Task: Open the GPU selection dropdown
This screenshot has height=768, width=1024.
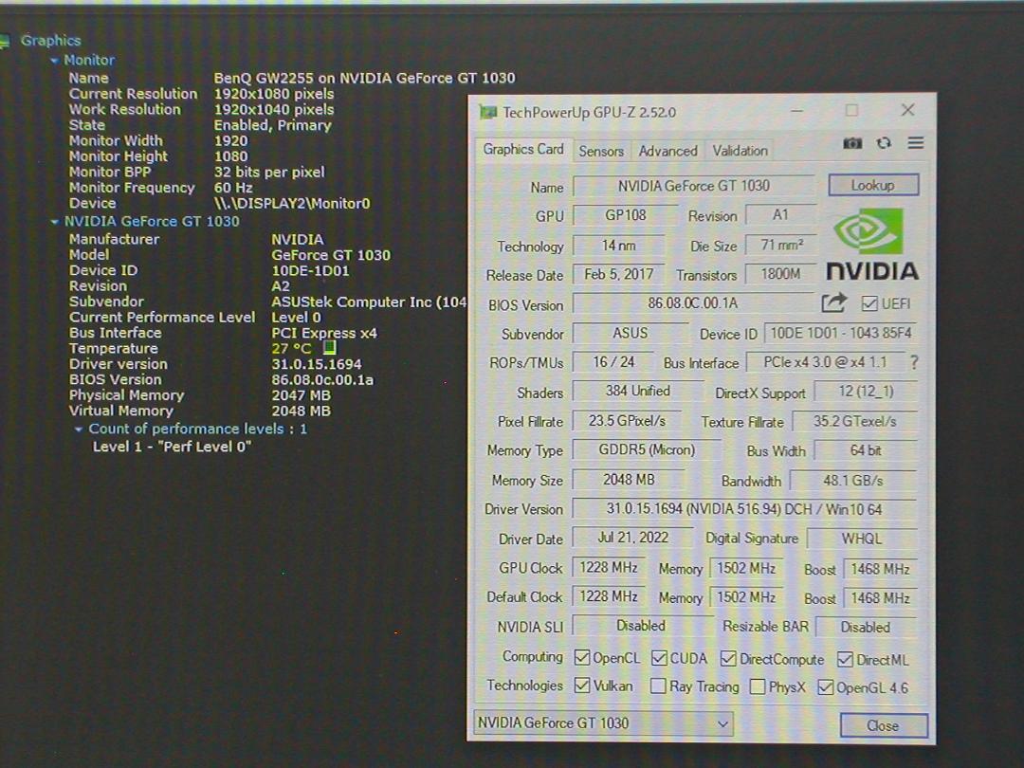Action: click(x=602, y=722)
